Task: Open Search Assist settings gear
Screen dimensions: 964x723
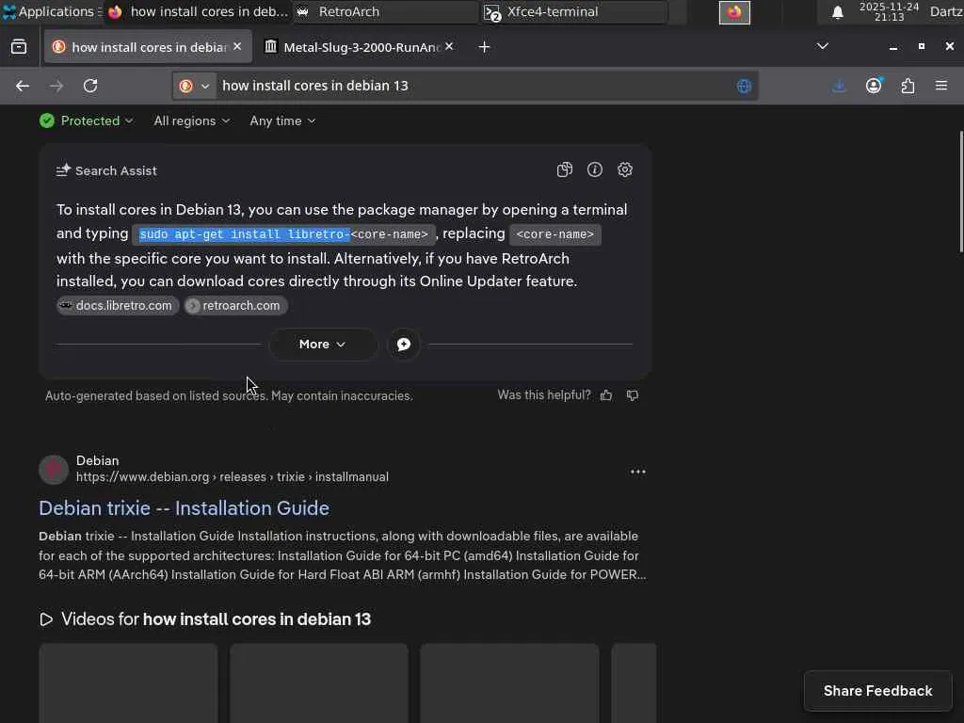Action: point(625,169)
